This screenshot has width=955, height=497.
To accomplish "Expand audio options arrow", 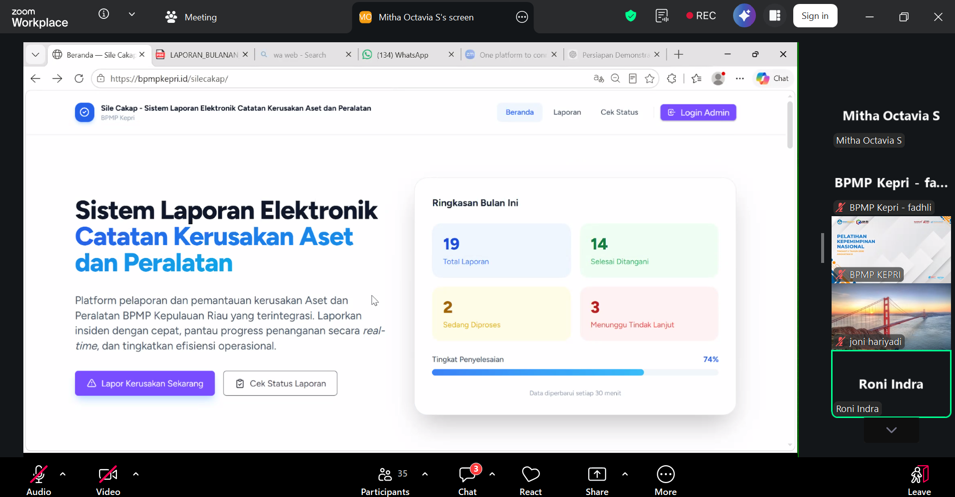I will (x=63, y=474).
